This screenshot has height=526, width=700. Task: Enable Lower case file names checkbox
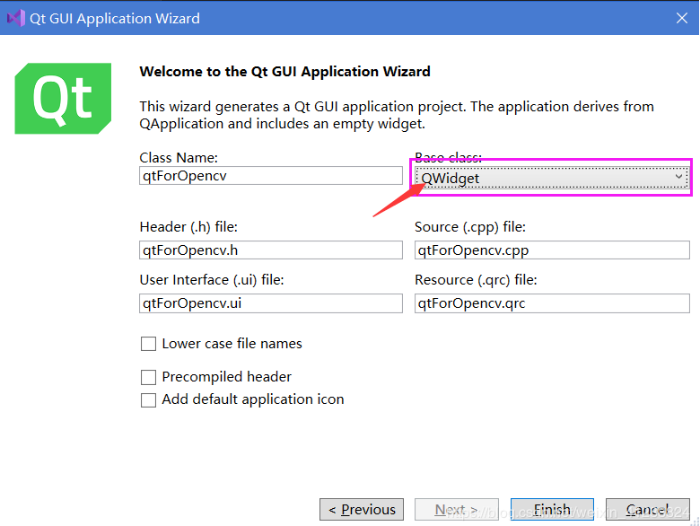coord(148,344)
